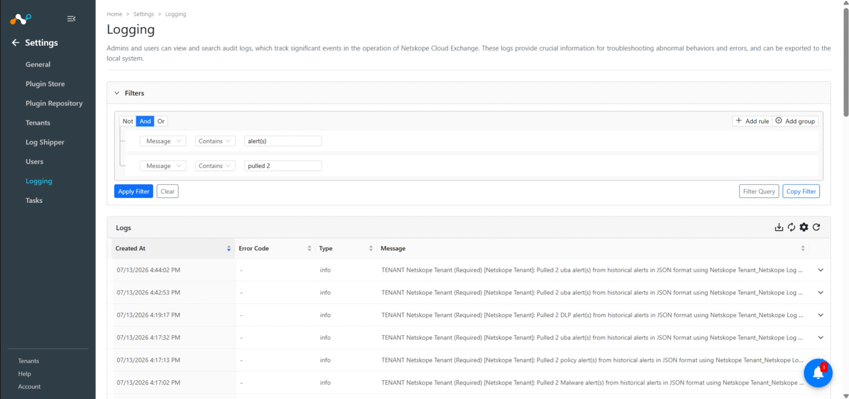Click the page vertical scrollbar
Image resolution: width=849 pixels, height=399 pixels.
[x=845, y=62]
